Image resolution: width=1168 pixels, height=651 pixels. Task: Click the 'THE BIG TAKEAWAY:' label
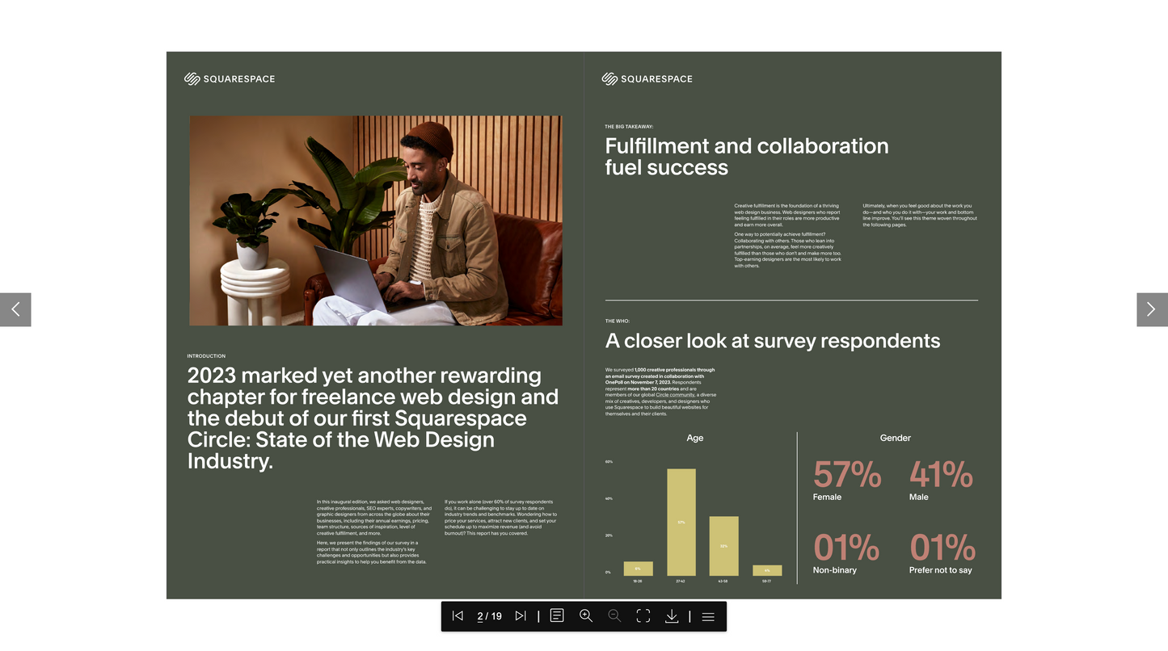tap(629, 127)
